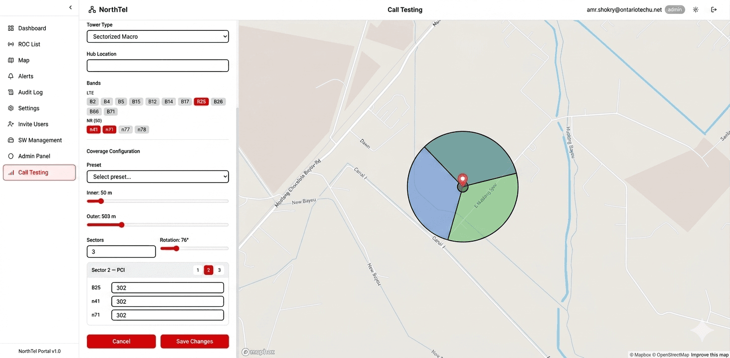The height and width of the screenshot is (358, 730).
Task: Toggle LTE band B66
Action: (x=94, y=111)
